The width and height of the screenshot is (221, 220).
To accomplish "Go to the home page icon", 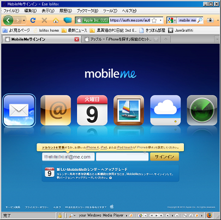I will click(x=56, y=20).
